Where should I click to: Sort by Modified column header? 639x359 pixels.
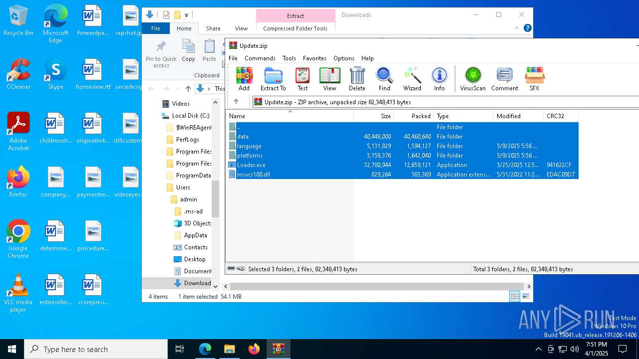pyautogui.click(x=519, y=116)
